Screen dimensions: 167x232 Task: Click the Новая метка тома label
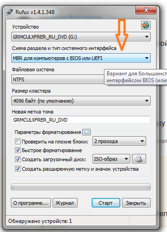[32, 112]
